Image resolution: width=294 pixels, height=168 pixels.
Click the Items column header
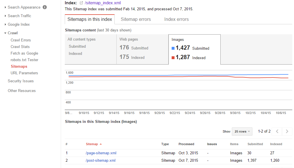coord(234,144)
